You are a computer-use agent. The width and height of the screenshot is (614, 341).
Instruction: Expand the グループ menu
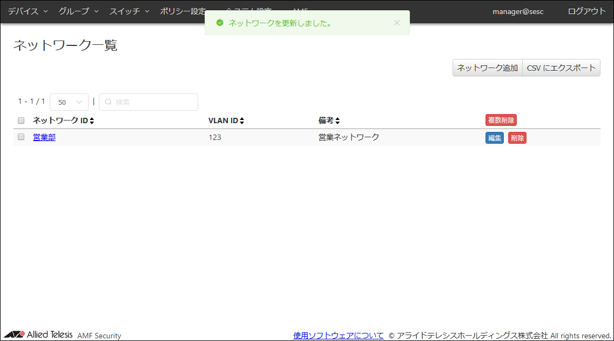pos(78,11)
